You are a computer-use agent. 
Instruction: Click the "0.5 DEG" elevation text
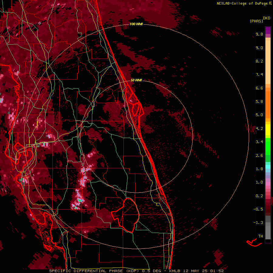click(151, 271)
